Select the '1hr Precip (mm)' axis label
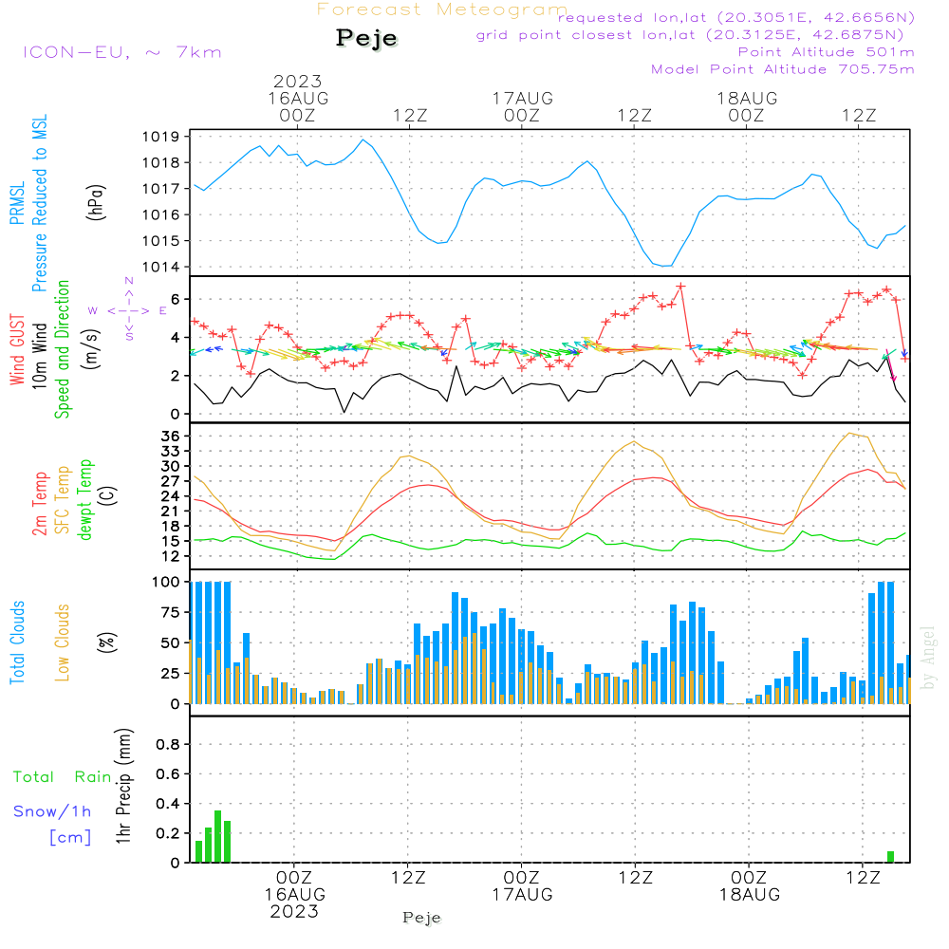 coord(123,786)
